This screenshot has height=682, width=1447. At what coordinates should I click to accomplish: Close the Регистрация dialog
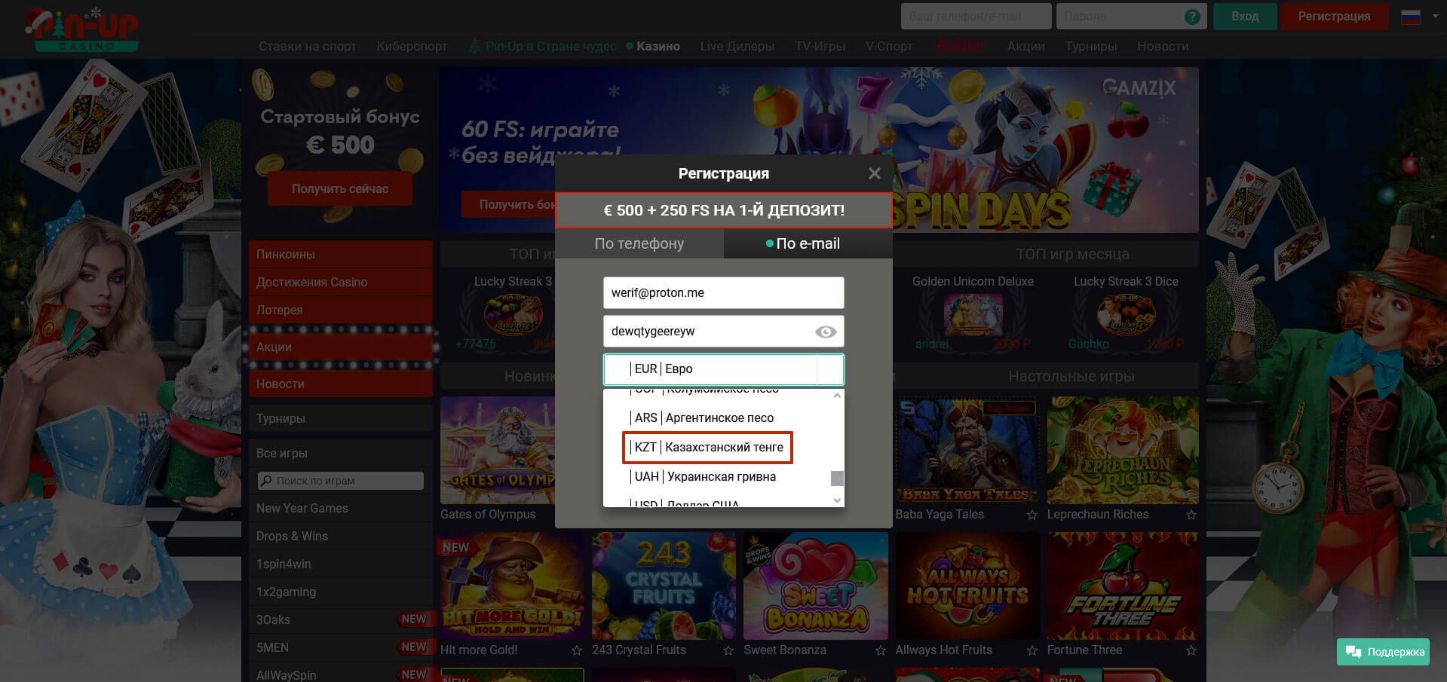pyautogui.click(x=874, y=173)
